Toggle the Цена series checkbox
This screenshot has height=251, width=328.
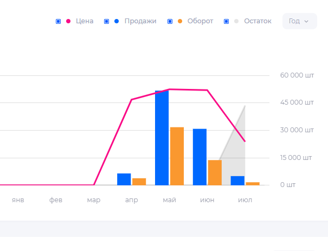pos(58,21)
